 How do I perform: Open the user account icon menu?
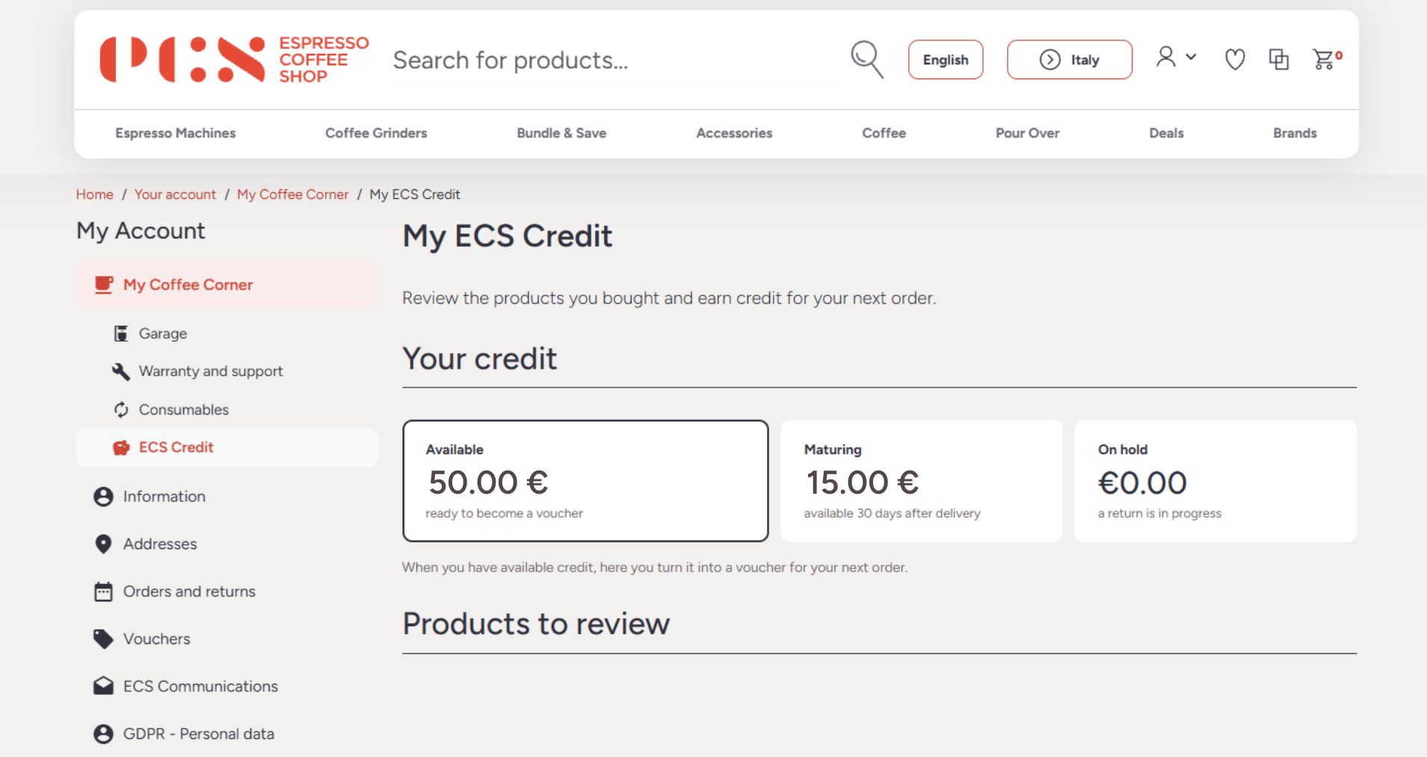click(1176, 58)
